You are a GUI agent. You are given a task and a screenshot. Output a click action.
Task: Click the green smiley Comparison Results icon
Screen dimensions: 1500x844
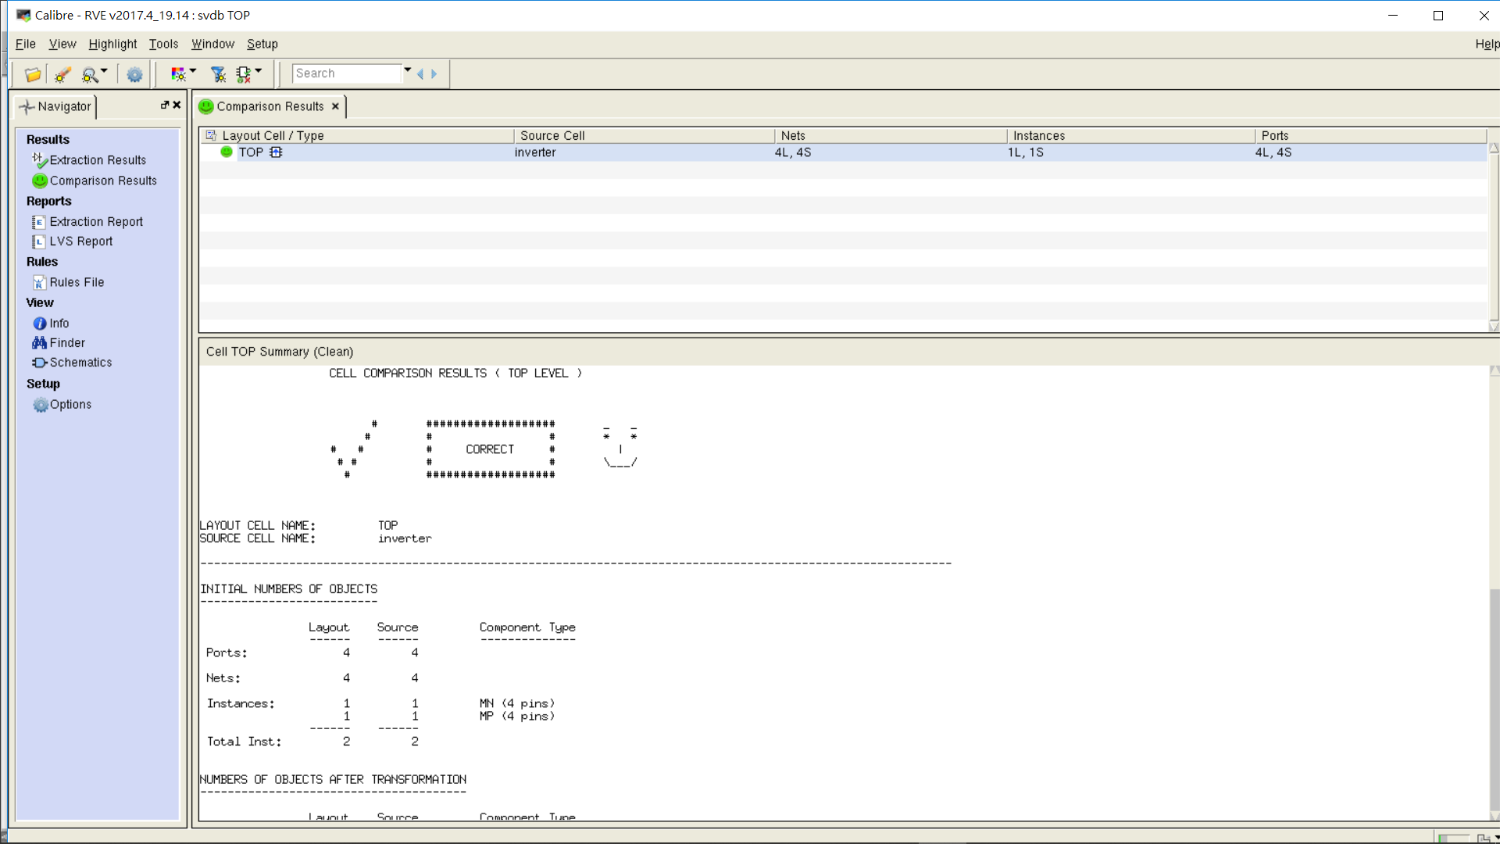pyautogui.click(x=40, y=181)
